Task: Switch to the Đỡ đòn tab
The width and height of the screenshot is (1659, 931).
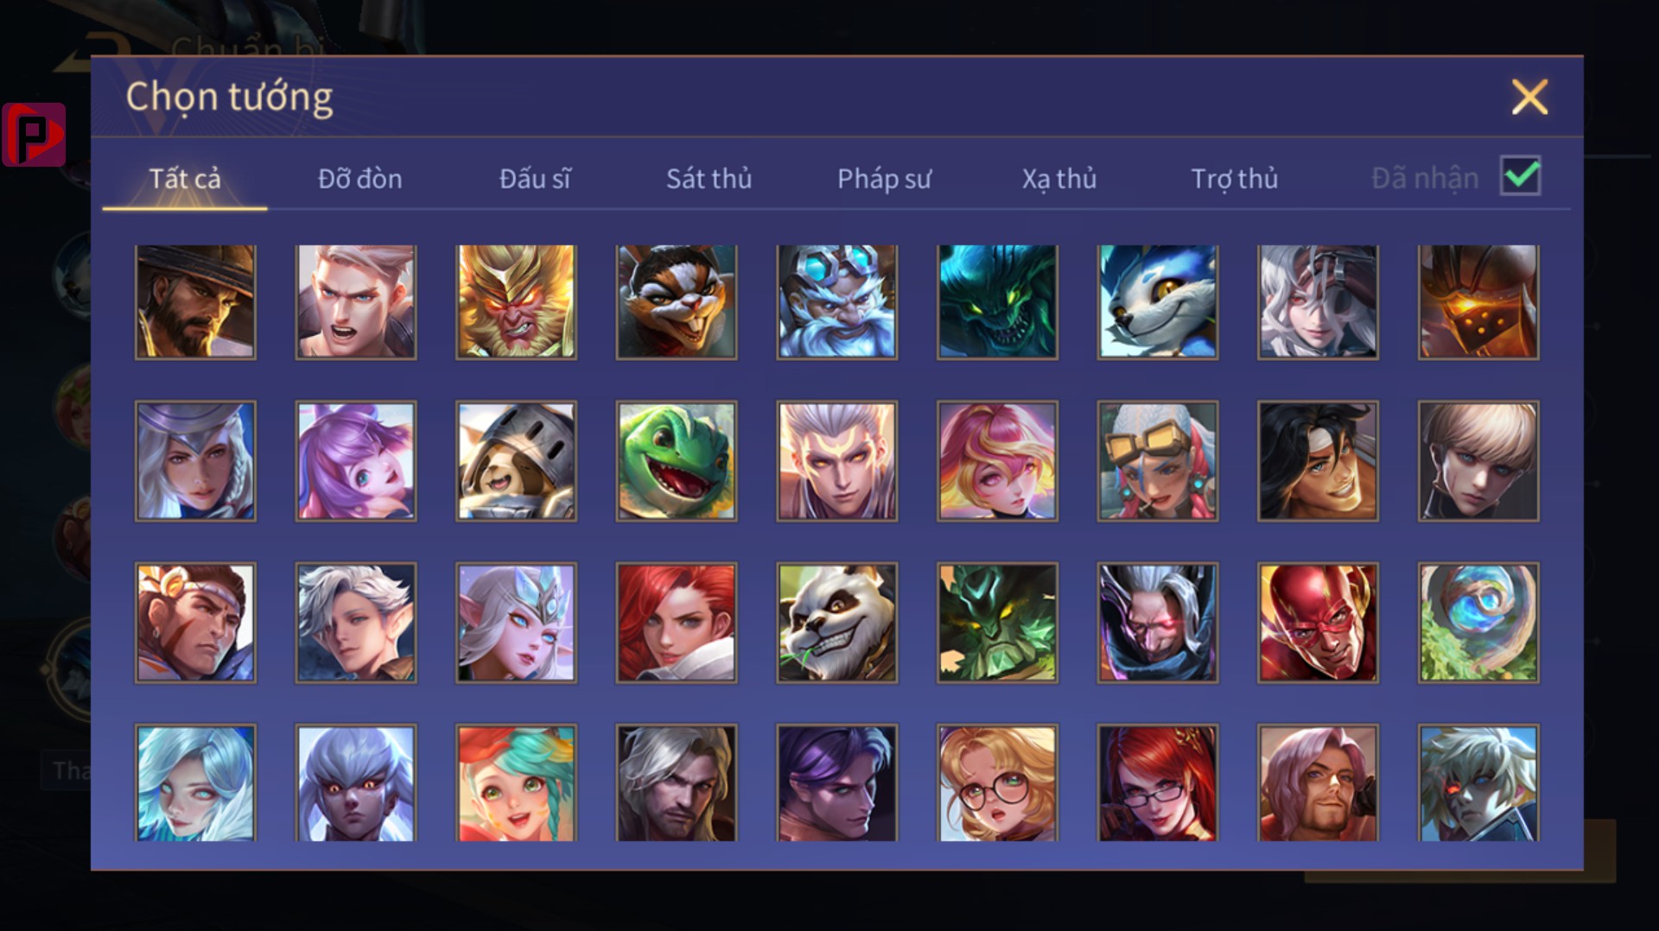Action: [359, 179]
